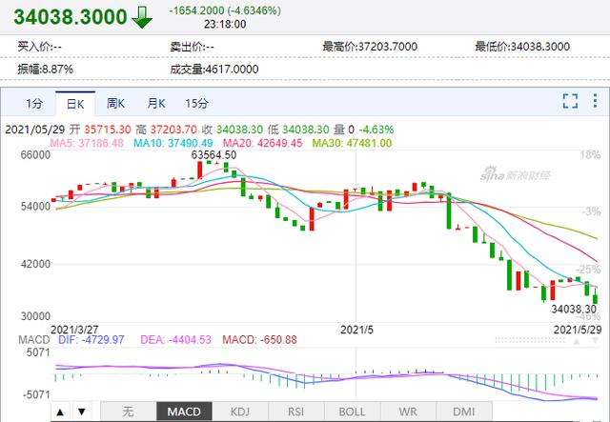This screenshot has height=422, width=610.
Task: Click the 买入价 field
Action: pyautogui.click(x=40, y=47)
